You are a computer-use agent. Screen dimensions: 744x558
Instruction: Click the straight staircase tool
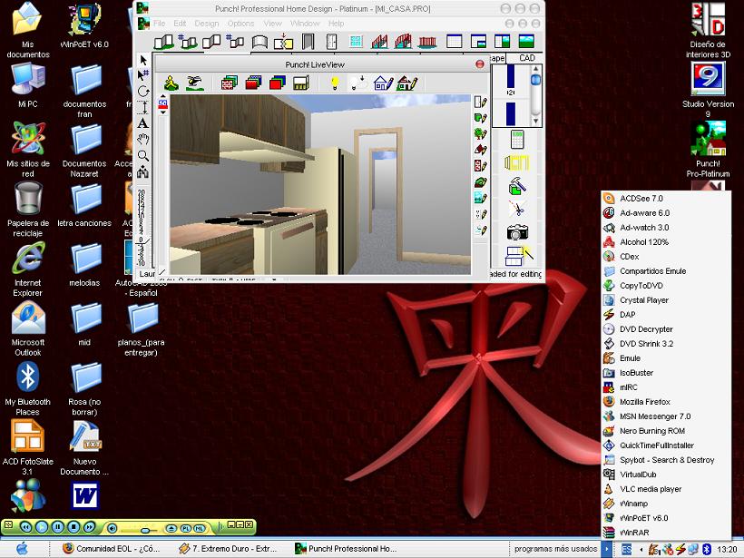[379, 42]
